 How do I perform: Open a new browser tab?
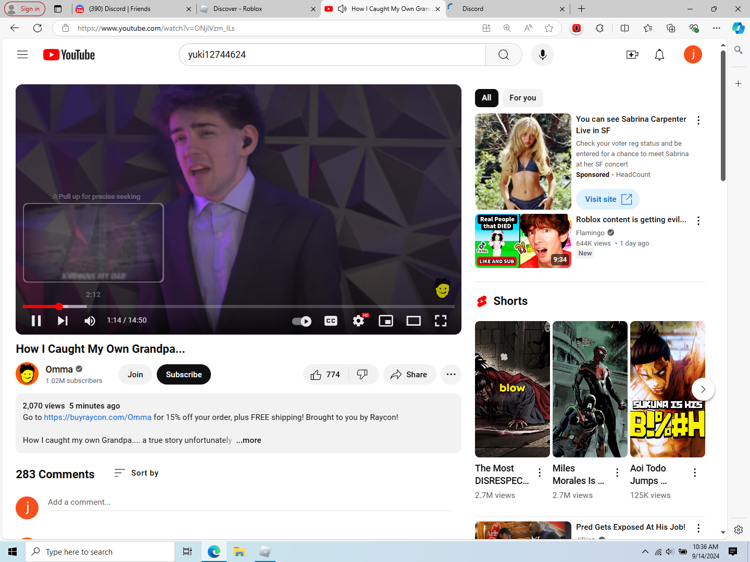[582, 9]
